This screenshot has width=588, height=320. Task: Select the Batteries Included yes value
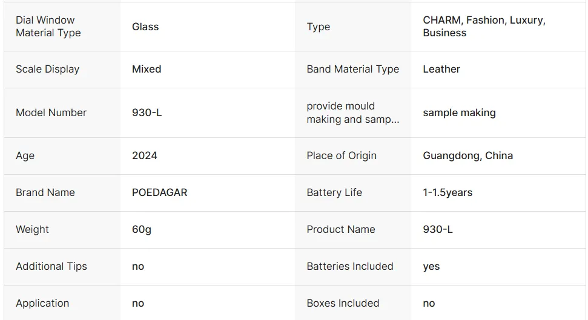click(x=431, y=266)
